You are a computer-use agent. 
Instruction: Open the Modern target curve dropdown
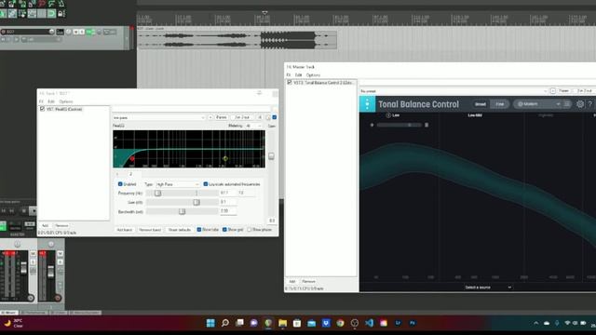[x=538, y=104]
